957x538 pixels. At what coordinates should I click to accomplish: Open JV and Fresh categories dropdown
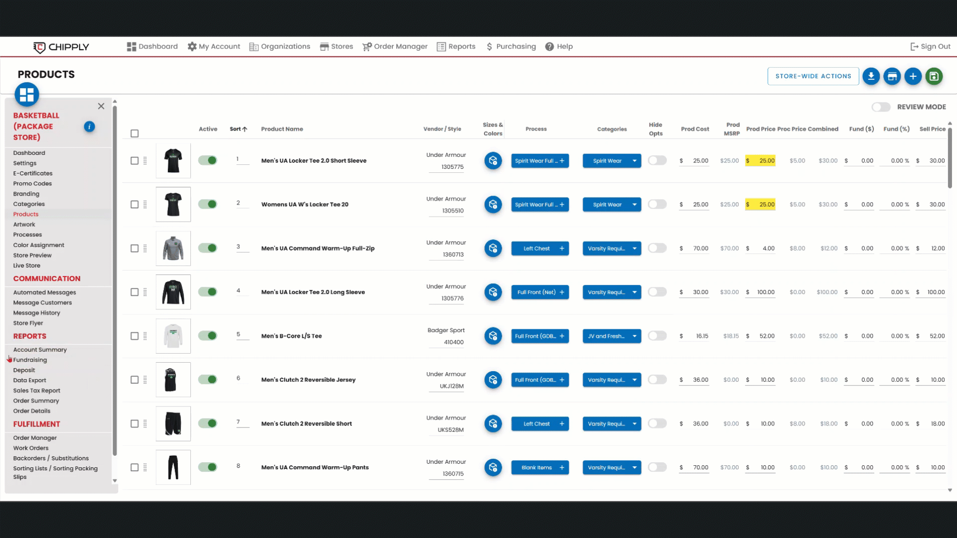[x=634, y=336]
